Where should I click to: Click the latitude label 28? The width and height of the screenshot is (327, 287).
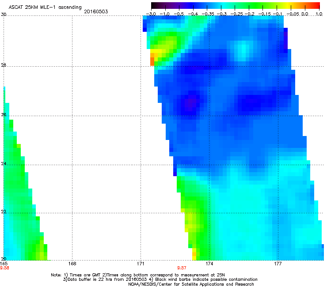tap(4, 65)
